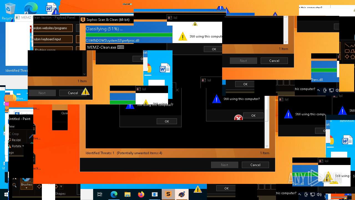Viewport: 355px width, 200px height.
Task: Select the pencil tool in Paint
Action: tap(31, 137)
